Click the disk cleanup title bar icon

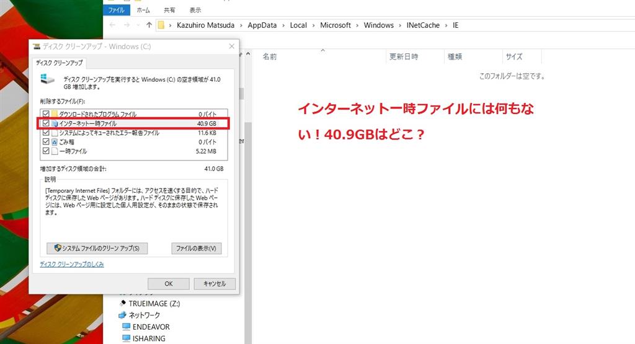[37, 46]
